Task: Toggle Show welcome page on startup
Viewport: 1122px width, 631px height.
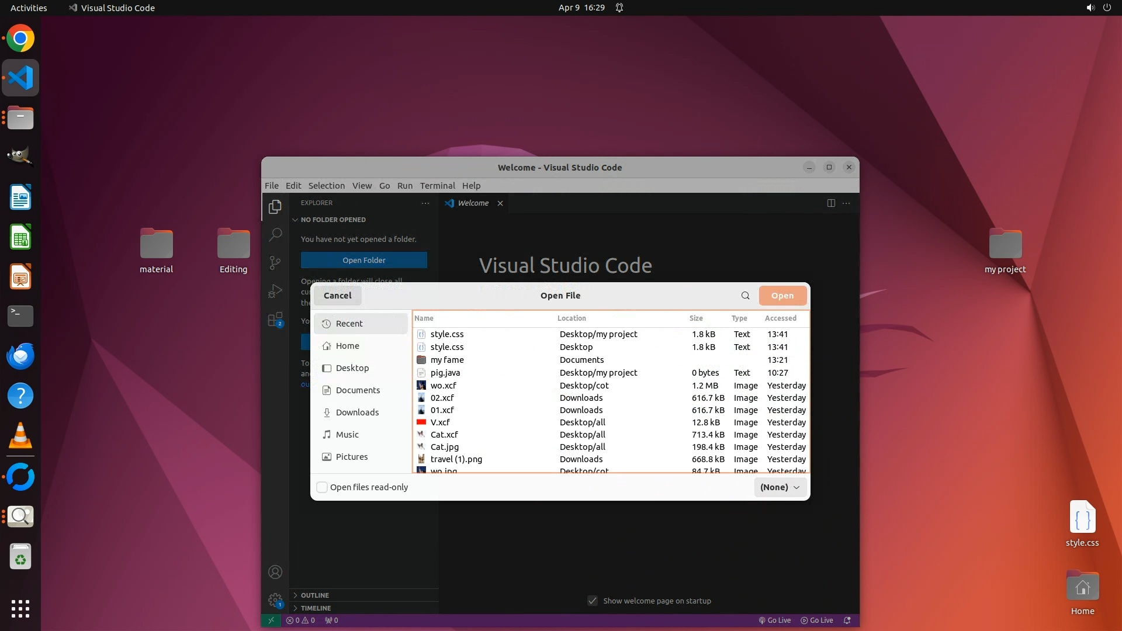Action: [x=593, y=601]
